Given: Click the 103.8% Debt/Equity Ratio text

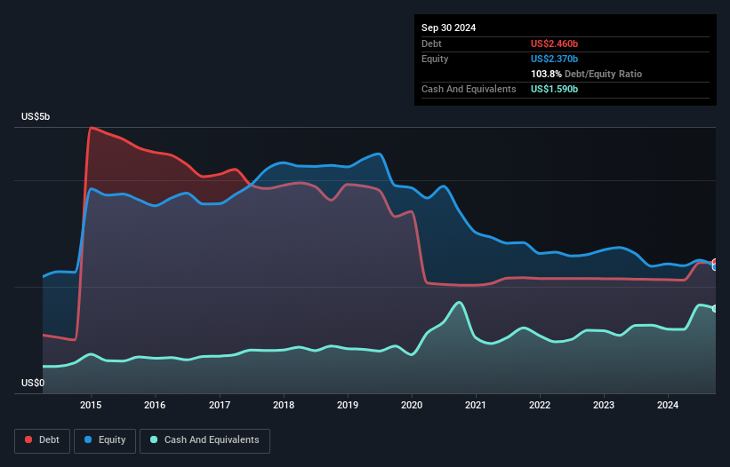Looking at the screenshot, I should (x=586, y=74).
